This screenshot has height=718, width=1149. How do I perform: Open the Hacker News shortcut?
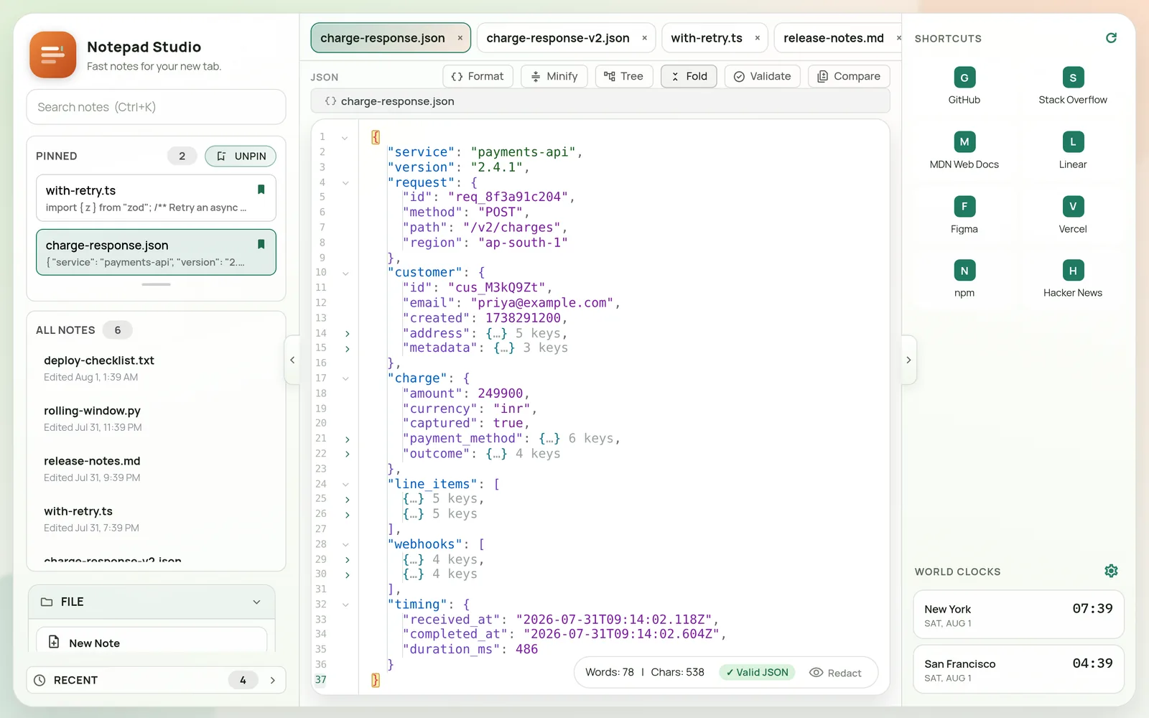pos(1072,279)
